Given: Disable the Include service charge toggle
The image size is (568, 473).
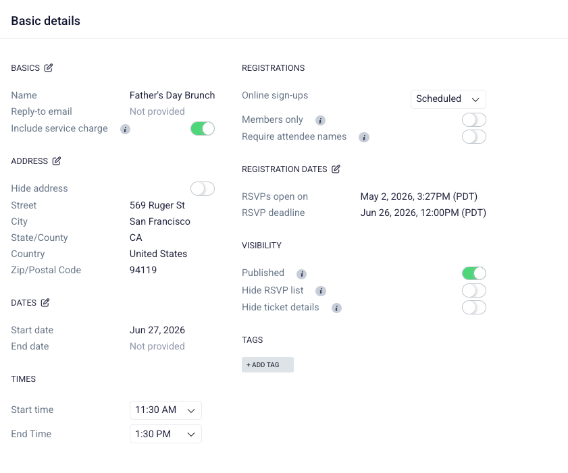Looking at the screenshot, I should pos(203,128).
